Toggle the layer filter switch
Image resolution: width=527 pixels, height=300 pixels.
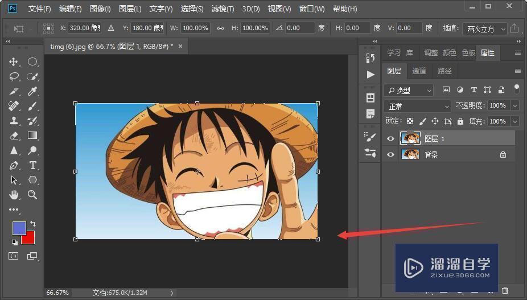tap(517, 89)
